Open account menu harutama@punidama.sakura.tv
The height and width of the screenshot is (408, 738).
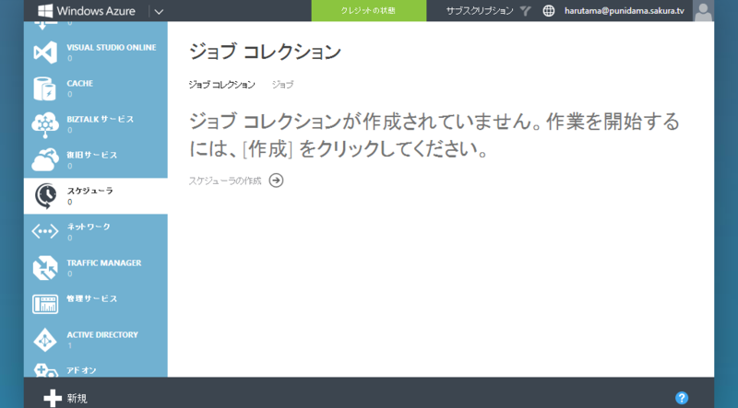(625, 11)
